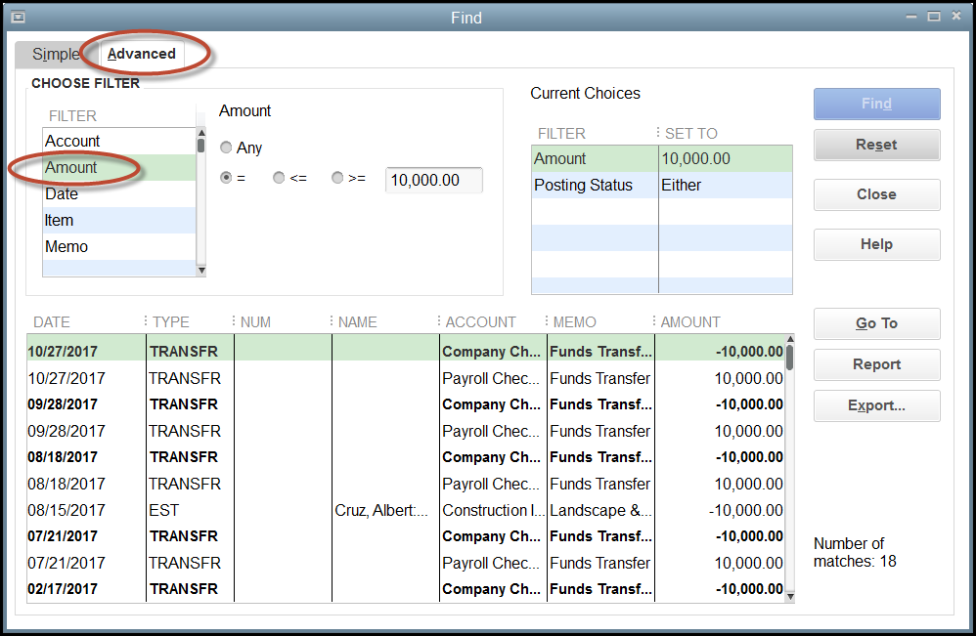This screenshot has height=636, width=976.
Task: Switch to the Advanced tab
Action: (x=141, y=54)
